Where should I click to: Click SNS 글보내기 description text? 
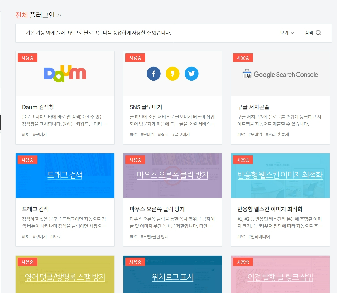172,120
